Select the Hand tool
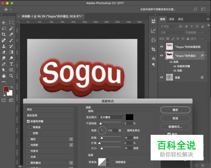This screenshot has width=211, height=168. click(x=4, y=76)
